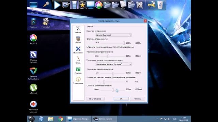The height and width of the screenshot is (122, 218).
Task: Click the zoom speed slider handle
Action: [113, 90]
